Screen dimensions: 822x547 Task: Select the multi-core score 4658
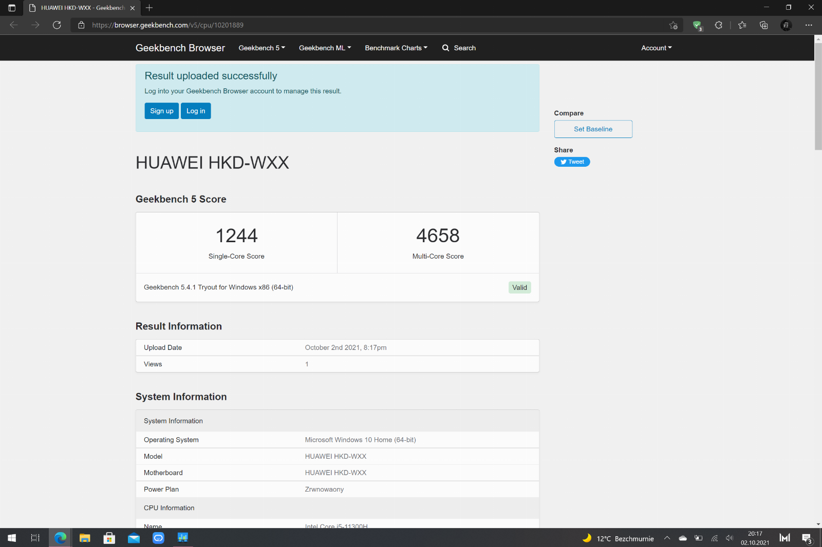[x=438, y=236]
